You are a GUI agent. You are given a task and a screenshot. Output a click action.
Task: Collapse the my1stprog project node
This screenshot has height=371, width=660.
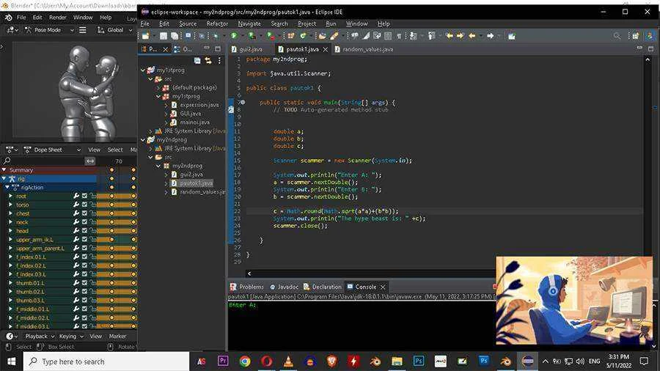(x=143, y=70)
